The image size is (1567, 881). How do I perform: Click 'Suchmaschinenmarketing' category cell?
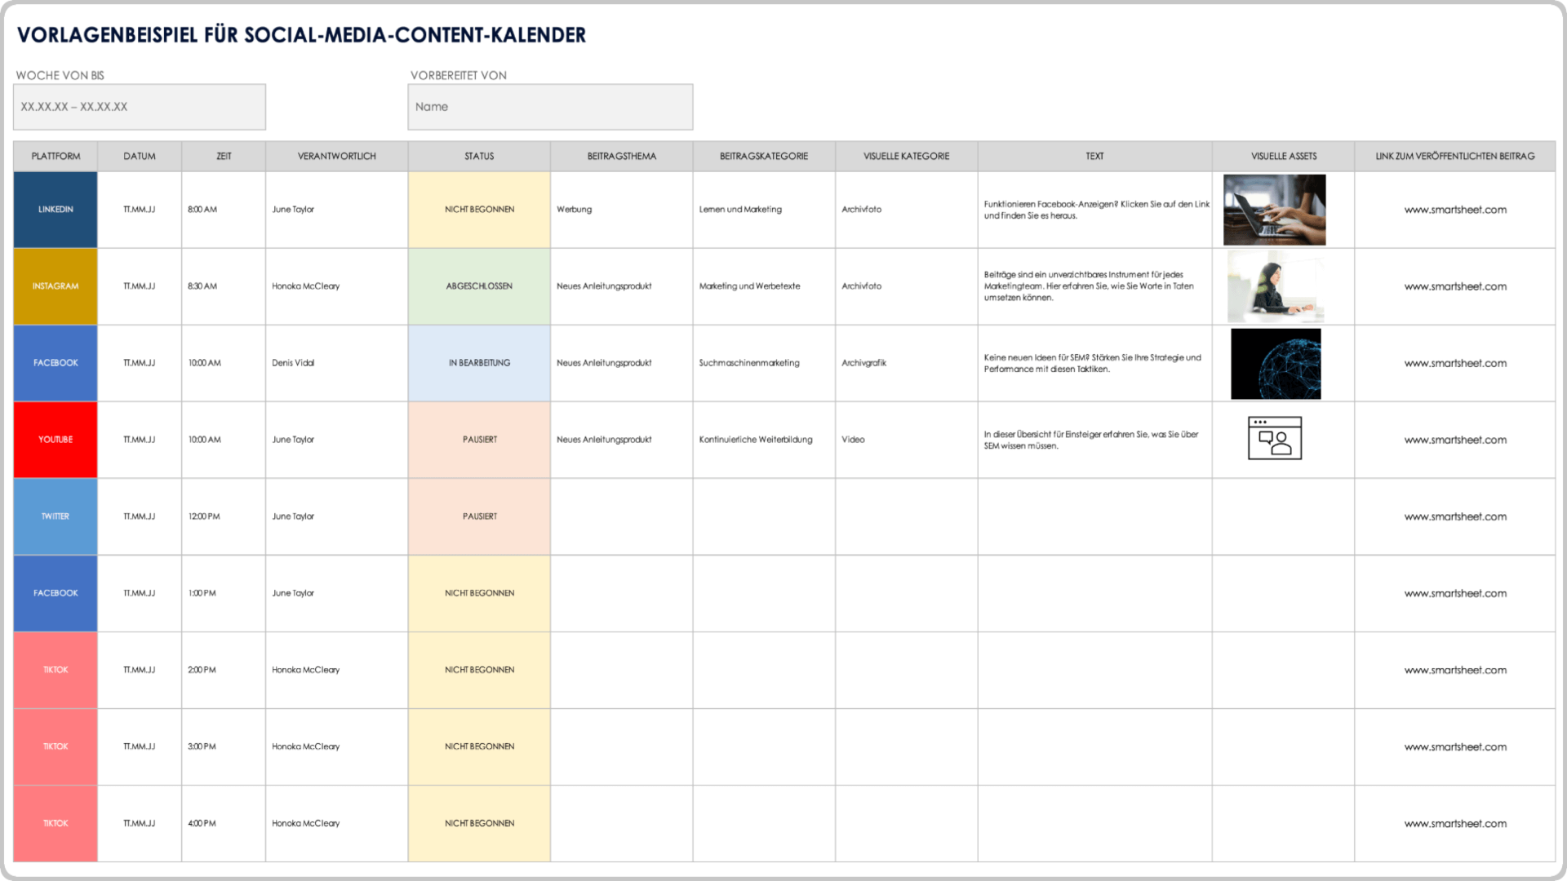click(764, 363)
